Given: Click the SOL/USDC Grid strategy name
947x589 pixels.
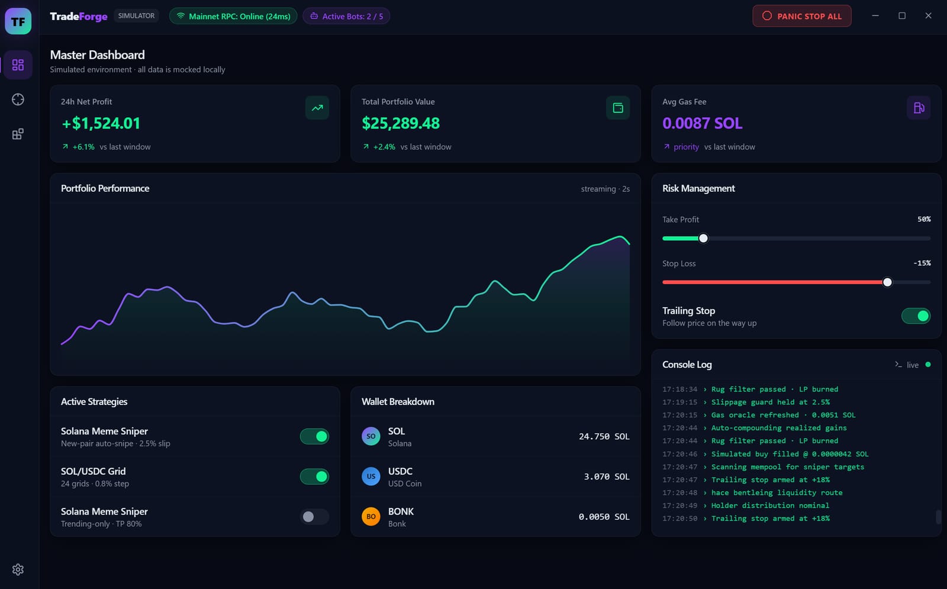Looking at the screenshot, I should [x=93, y=471].
